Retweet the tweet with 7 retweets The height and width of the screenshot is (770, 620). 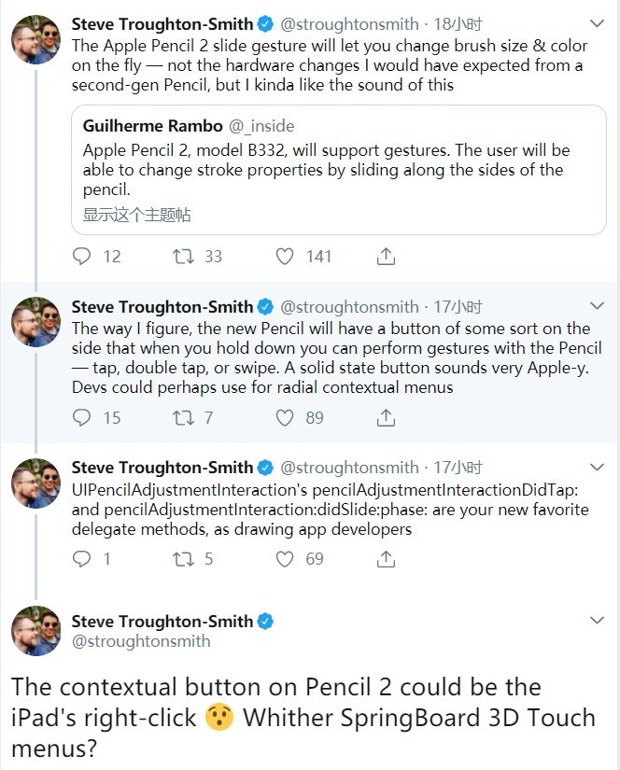184,417
